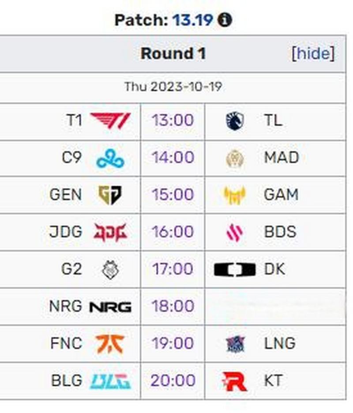Viewport: 353px width, 413px height.
Task: Collapse Round 1 with hide link
Action: coord(313,53)
